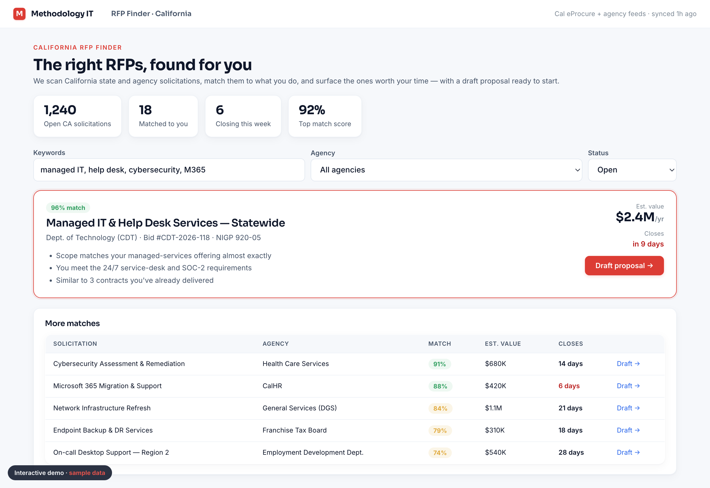710x488 pixels.
Task: Open Draft for Network Infrastructure Refresh
Action: click(628, 408)
